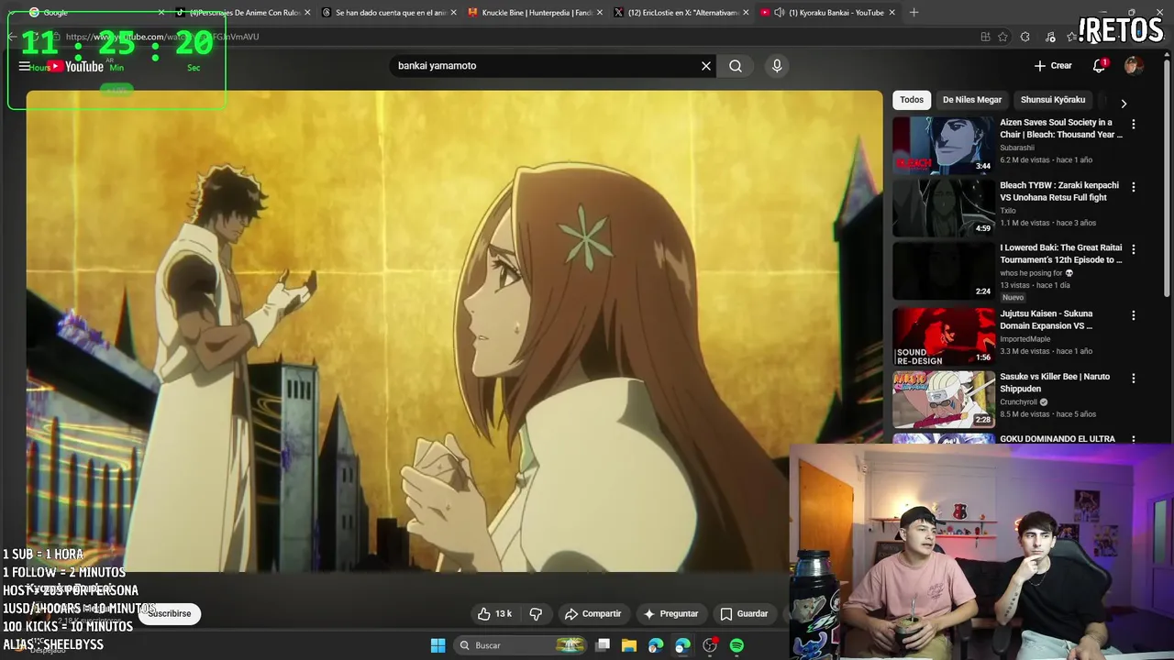The width and height of the screenshot is (1174, 660).
Task: Open options for I Lowered Baki video
Action: (1134, 249)
